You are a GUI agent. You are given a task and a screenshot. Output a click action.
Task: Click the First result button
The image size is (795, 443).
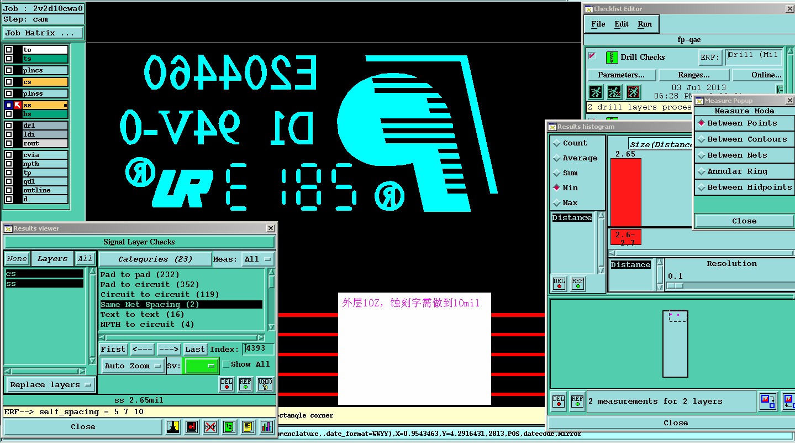pyautogui.click(x=113, y=349)
